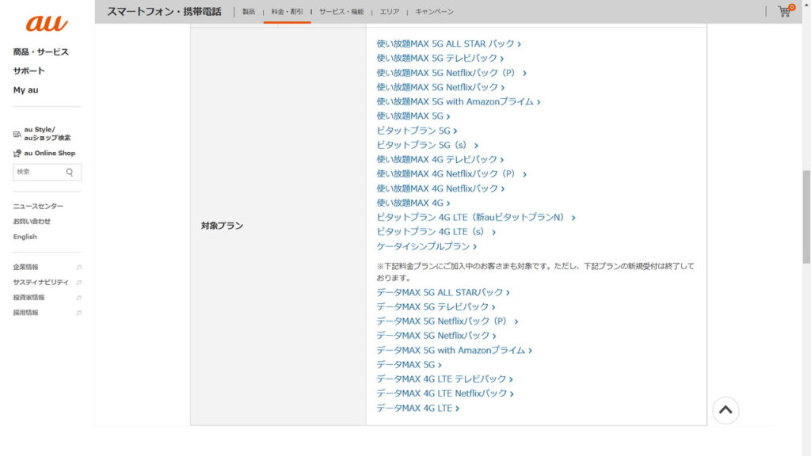Open データMAX 5G with Amazonプライム link
Image resolution: width=811 pixels, height=456 pixels.
(454, 351)
